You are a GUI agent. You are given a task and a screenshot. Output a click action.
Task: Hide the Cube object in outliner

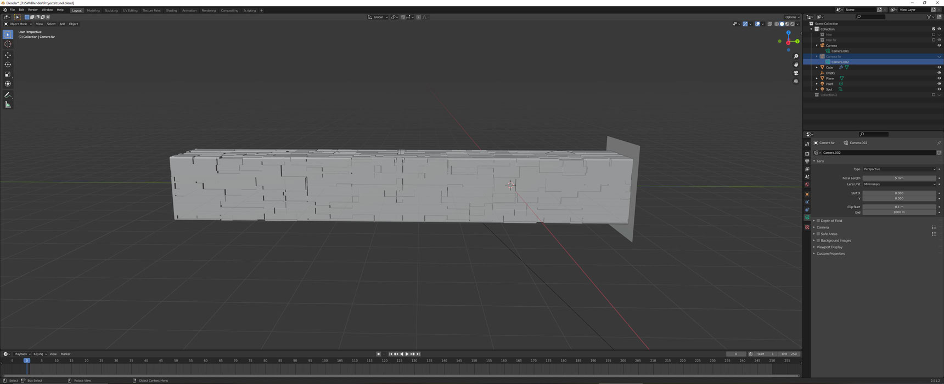pos(939,67)
